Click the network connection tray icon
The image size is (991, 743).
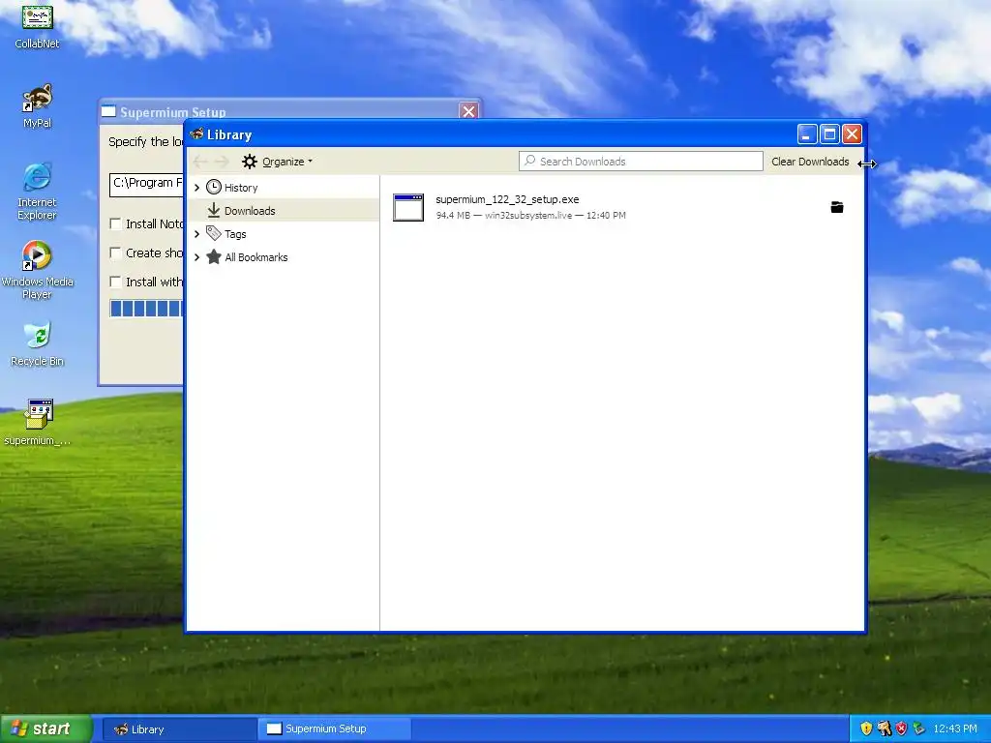(919, 728)
